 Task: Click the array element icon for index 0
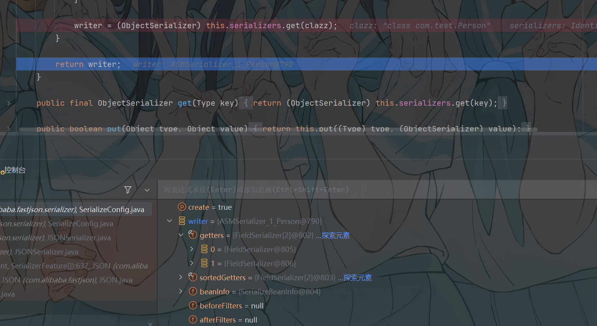(204, 249)
